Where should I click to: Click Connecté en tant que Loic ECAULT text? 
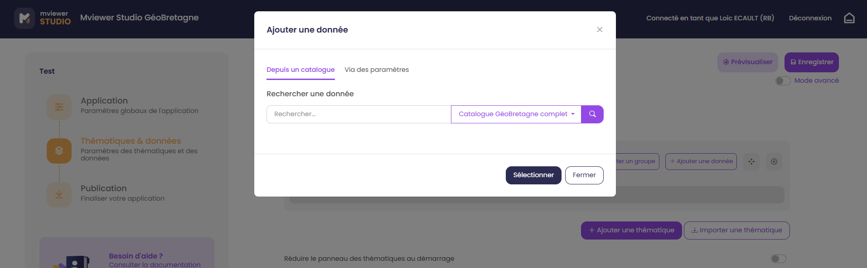click(710, 18)
